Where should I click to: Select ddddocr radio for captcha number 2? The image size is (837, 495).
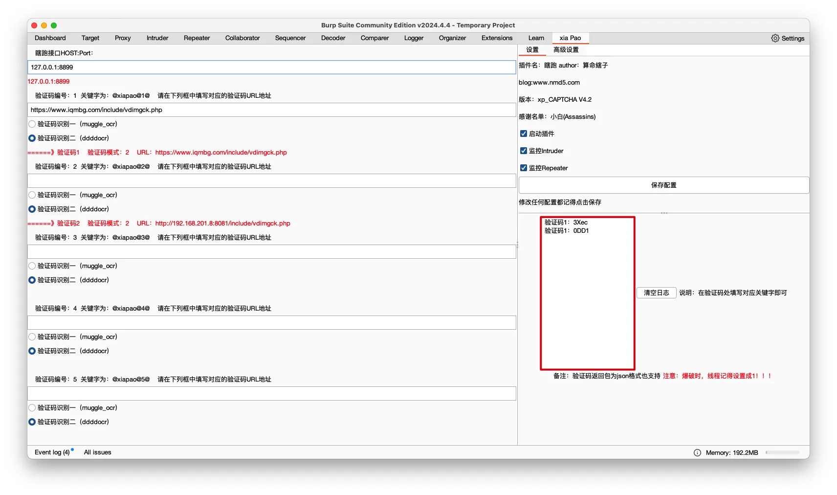point(32,209)
